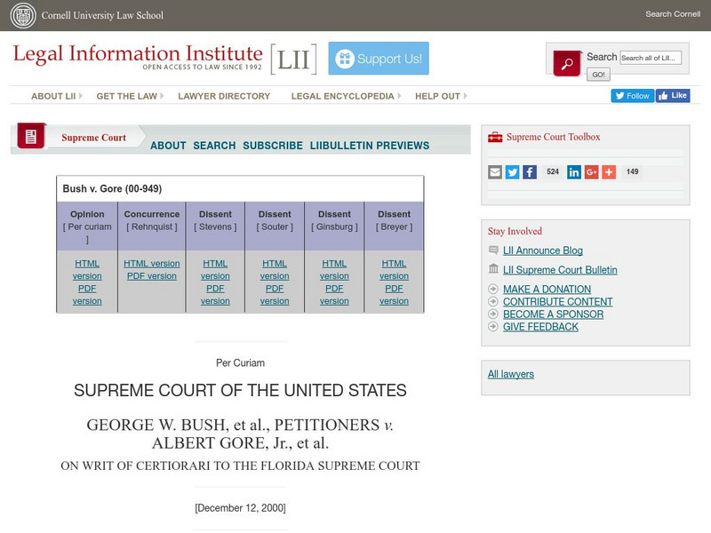Open the LII Supreme Court Bulletin link
711x533 pixels.
[x=560, y=270]
